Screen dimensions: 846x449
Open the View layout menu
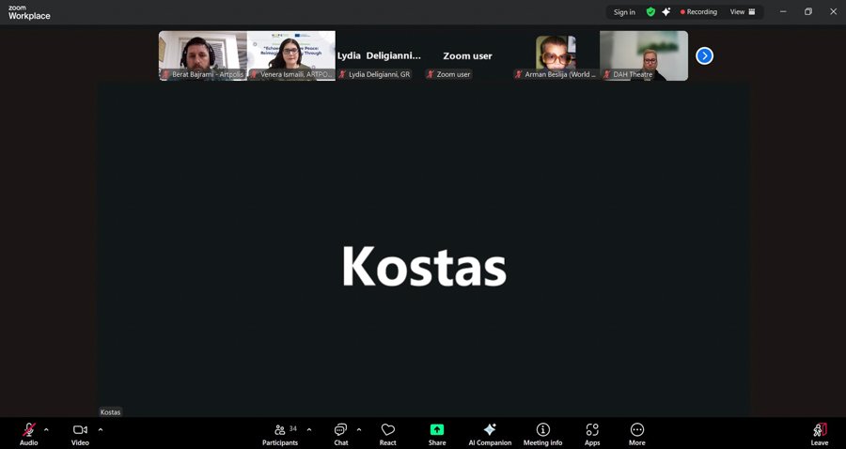pos(743,12)
